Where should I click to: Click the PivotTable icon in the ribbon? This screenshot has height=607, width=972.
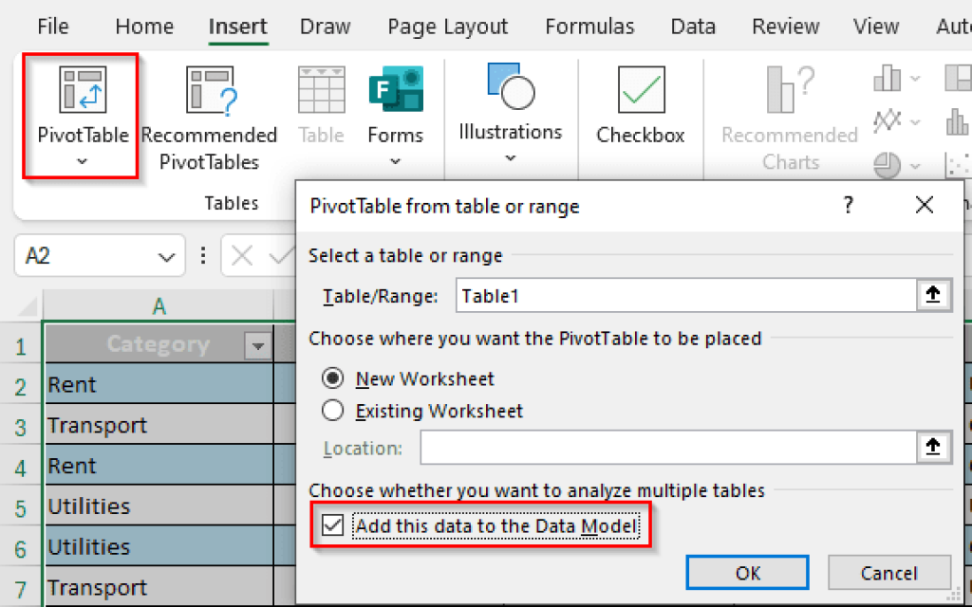pyautogui.click(x=82, y=91)
